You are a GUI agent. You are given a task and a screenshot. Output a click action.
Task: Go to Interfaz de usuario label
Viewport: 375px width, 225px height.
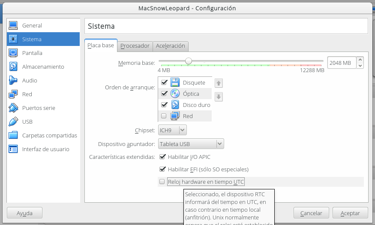46,149
